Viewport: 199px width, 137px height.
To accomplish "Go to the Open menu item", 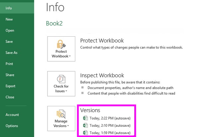I will coord(10,30).
